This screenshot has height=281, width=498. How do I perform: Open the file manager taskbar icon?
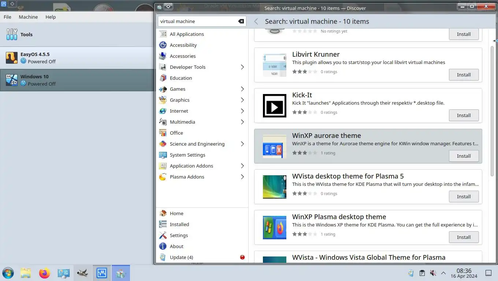26,273
